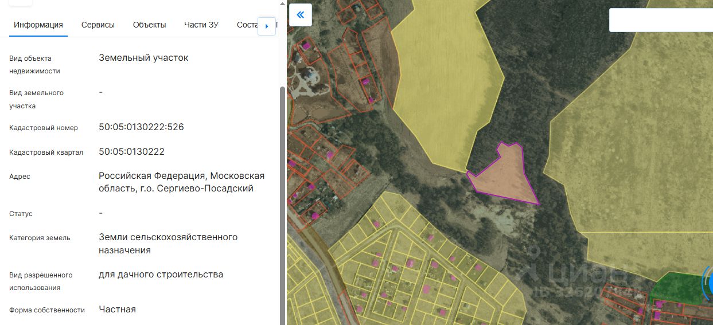Viewport: 713px width, 325px height.
Task: Click the value для дачного строительства
Action: pos(161,274)
